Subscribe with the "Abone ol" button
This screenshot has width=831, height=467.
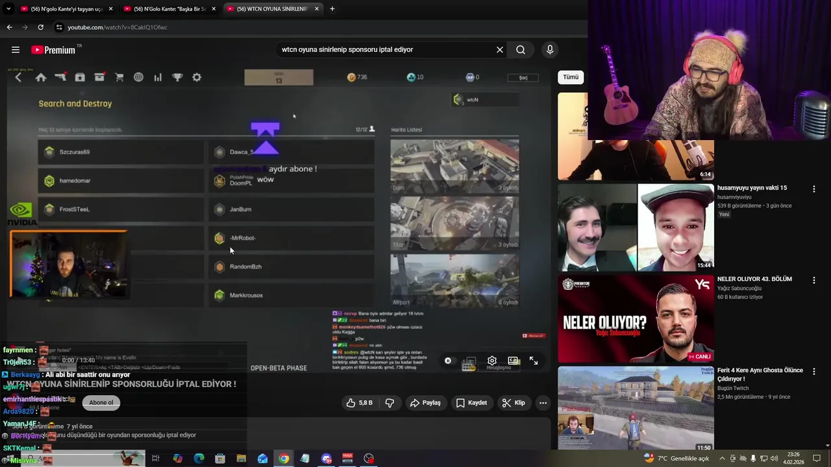pyautogui.click(x=101, y=403)
